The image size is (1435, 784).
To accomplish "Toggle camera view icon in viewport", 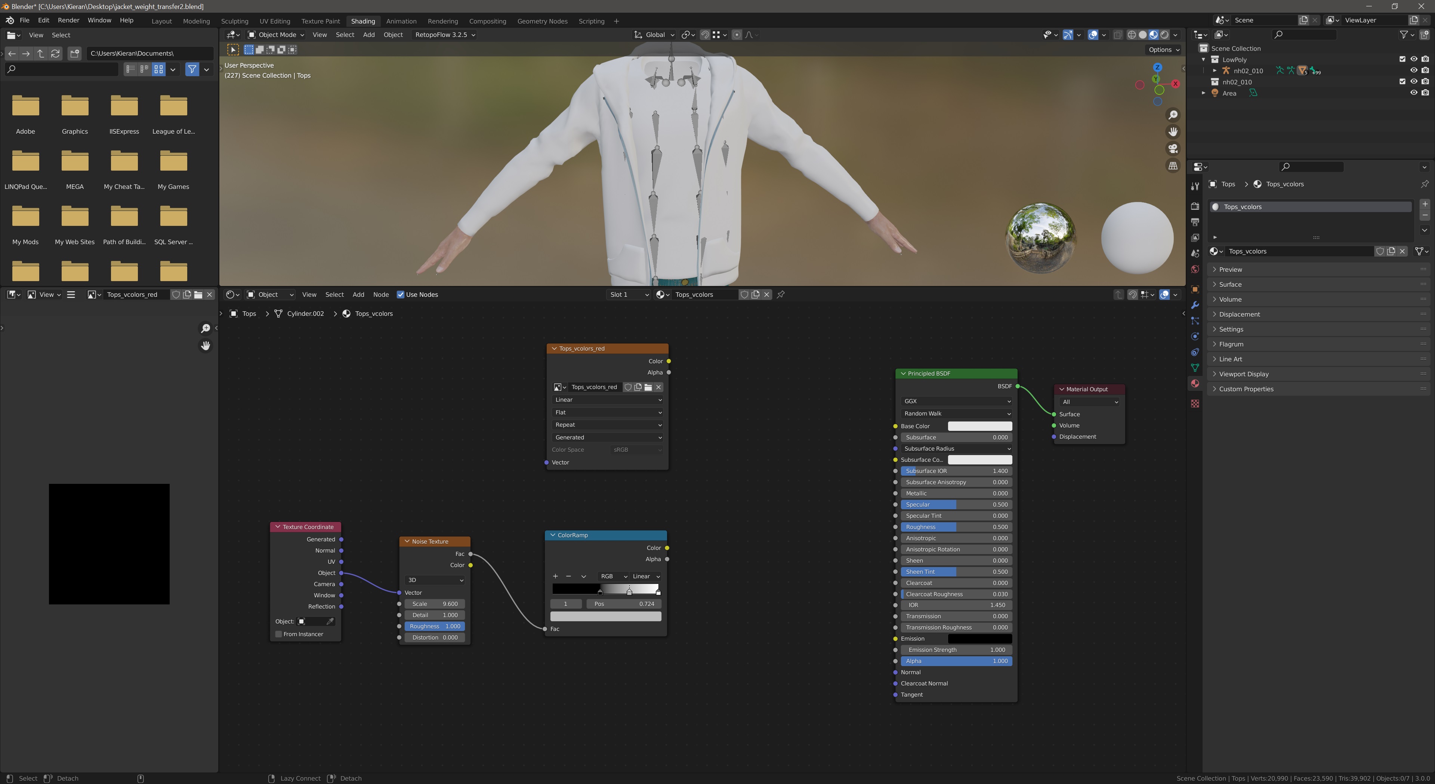I will click(1173, 149).
